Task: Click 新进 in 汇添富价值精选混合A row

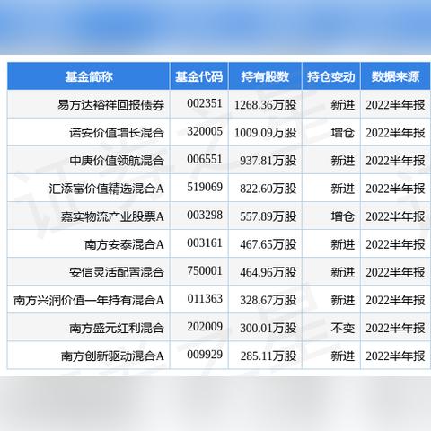Action: [343, 189]
